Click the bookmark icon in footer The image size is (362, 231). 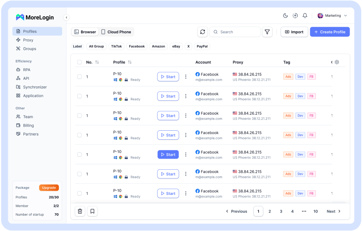pos(93,211)
